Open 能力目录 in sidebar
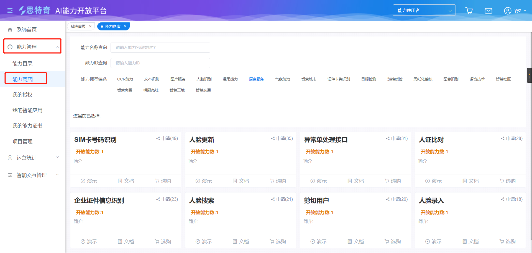The height and width of the screenshot is (253, 532). pos(22,64)
